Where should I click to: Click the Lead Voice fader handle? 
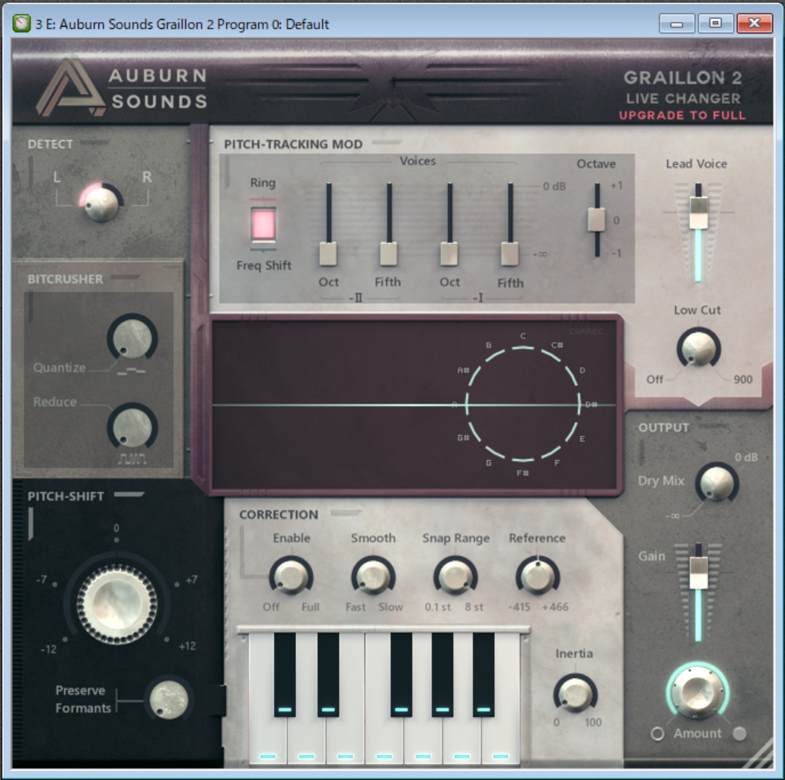[698, 213]
